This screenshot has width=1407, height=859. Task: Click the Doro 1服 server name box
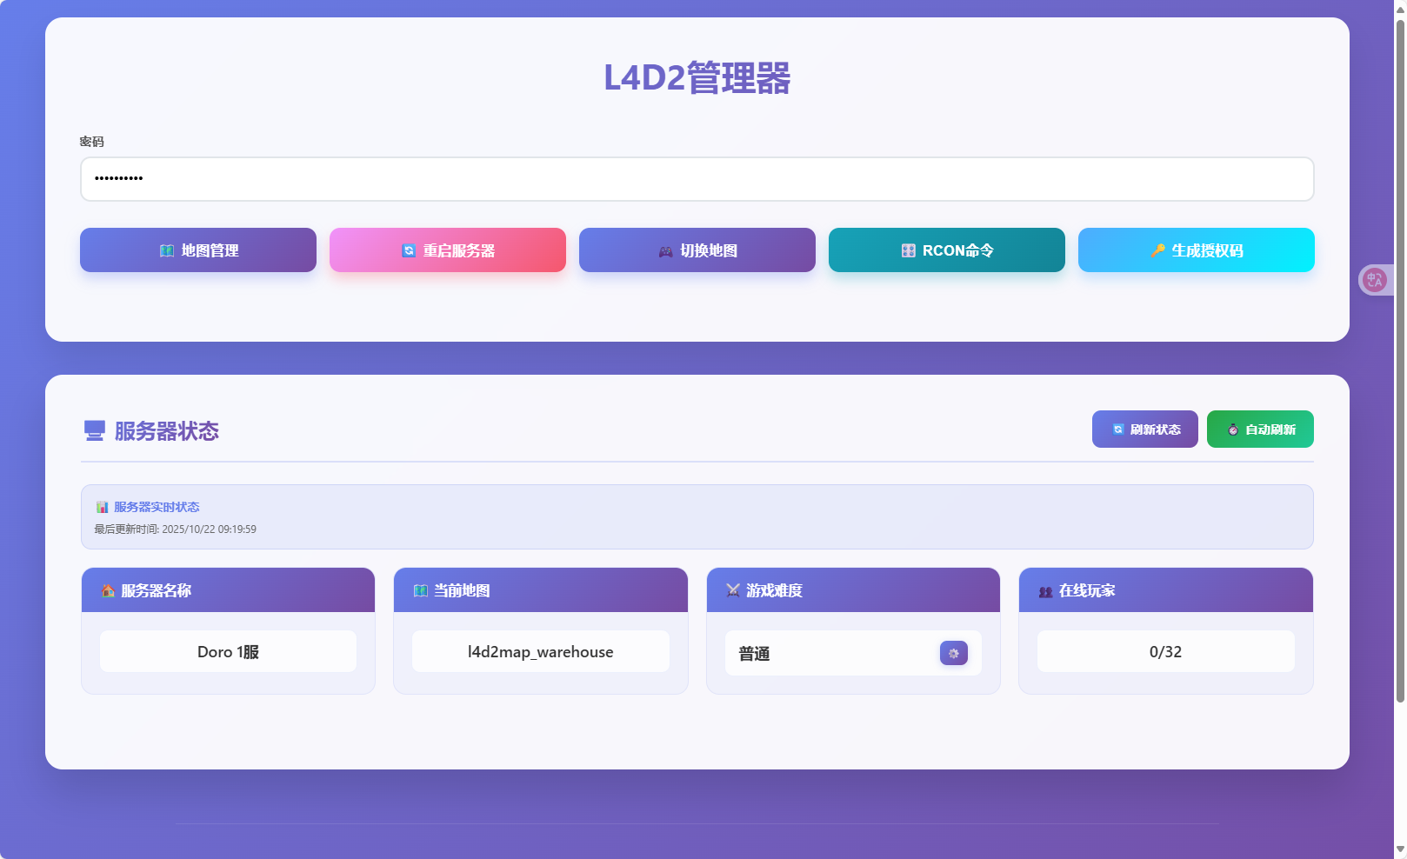tap(228, 652)
